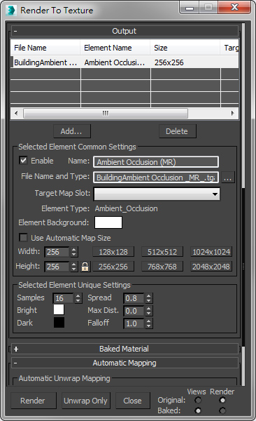
Task: Enable Use Automatic Map Size
Action: [x=23, y=238]
